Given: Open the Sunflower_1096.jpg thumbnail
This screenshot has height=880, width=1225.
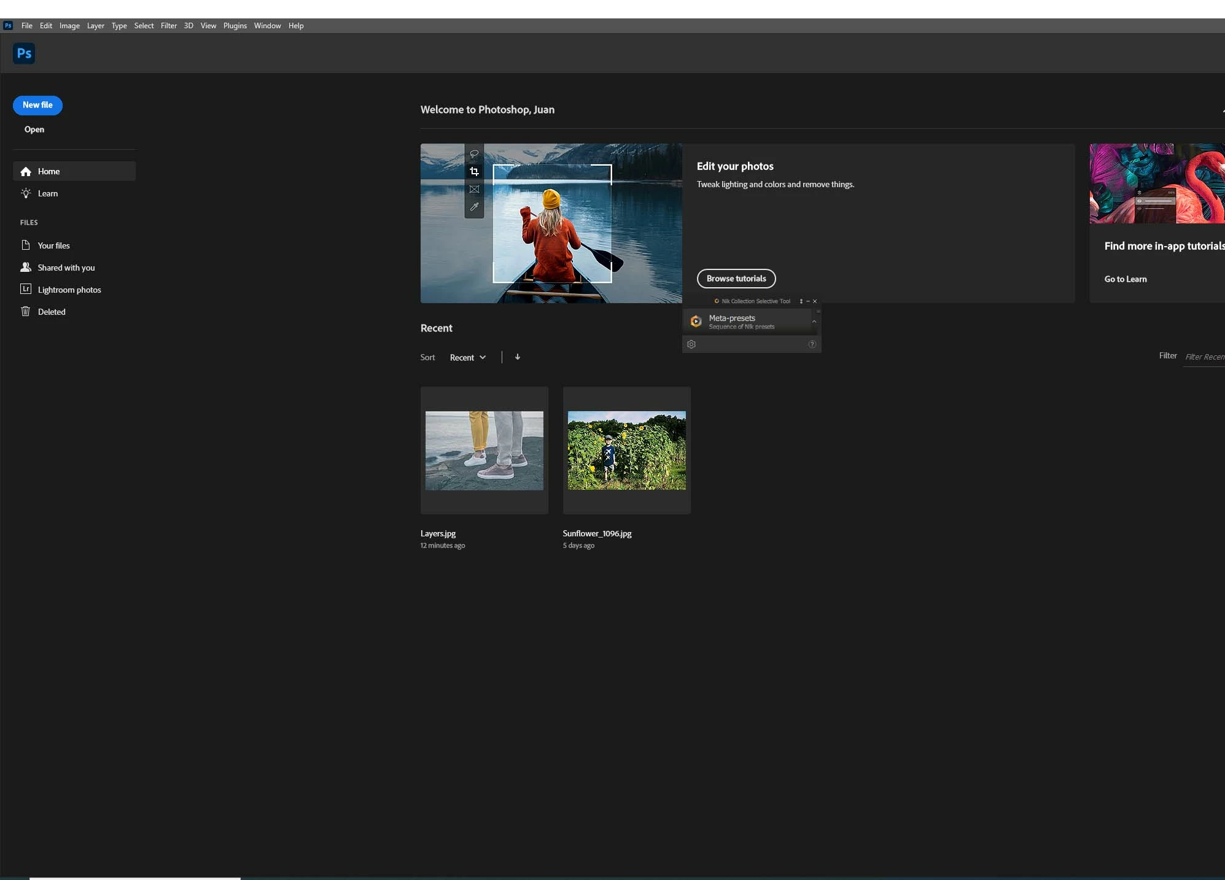Looking at the screenshot, I should [626, 450].
